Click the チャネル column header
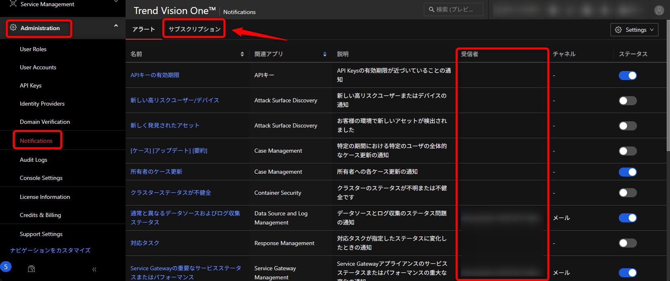Screen dimensions: 670x281 [564, 54]
